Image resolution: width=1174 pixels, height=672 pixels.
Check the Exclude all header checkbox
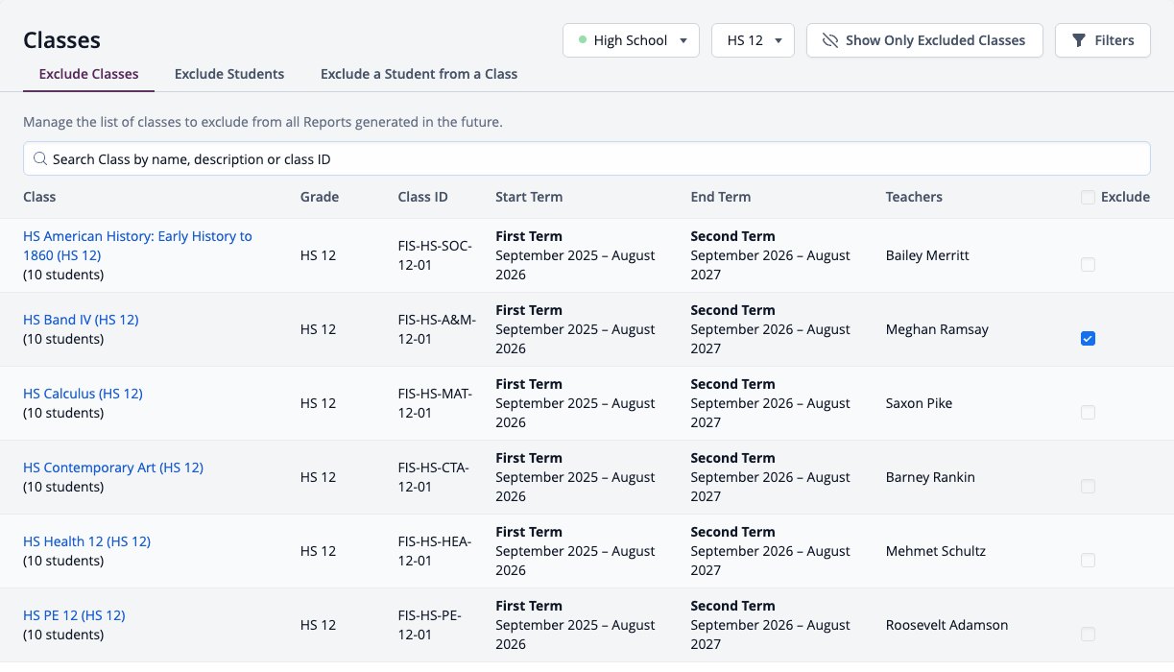tap(1088, 198)
